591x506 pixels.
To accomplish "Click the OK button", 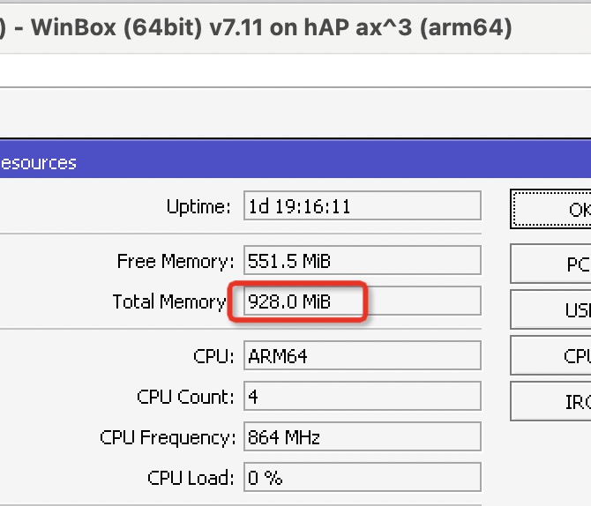I will (x=553, y=210).
